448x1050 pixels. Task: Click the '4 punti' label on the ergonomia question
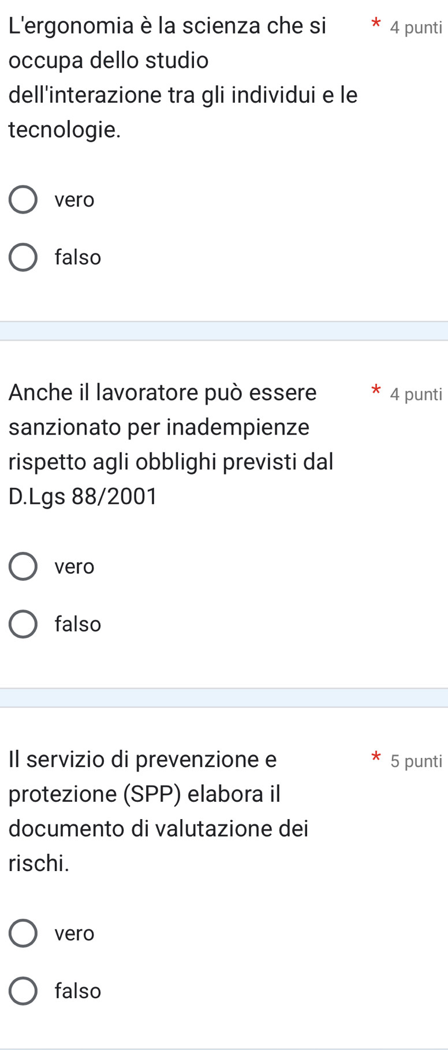(416, 28)
